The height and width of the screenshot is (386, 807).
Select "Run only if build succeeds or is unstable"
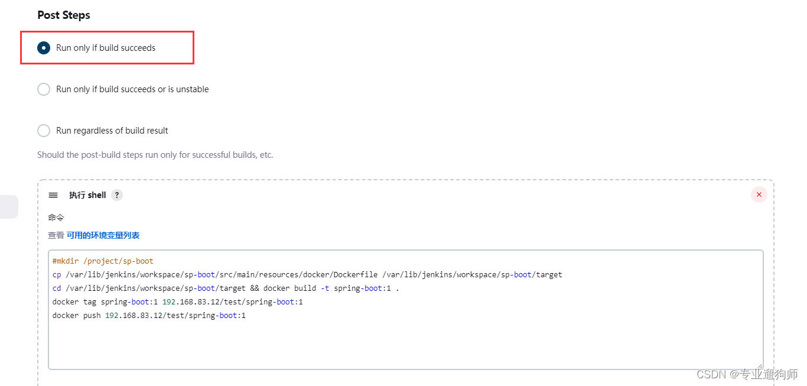pyautogui.click(x=44, y=89)
